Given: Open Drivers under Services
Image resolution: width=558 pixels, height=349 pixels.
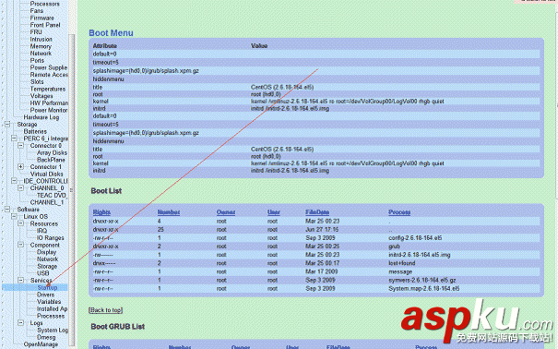Looking at the screenshot, I should pyautogui.click(x=45, y=295).
